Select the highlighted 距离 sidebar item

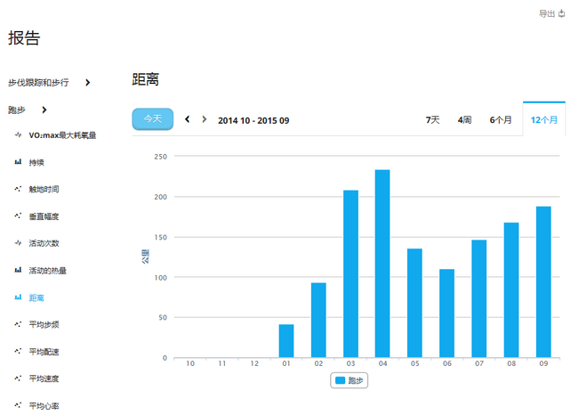pos(36,297)
